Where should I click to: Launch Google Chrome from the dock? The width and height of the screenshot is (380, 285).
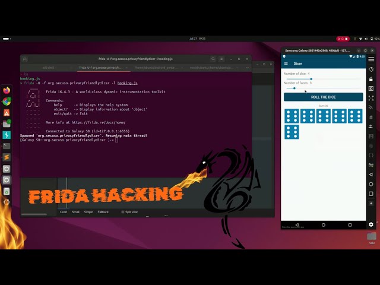[x=7, y=102]
